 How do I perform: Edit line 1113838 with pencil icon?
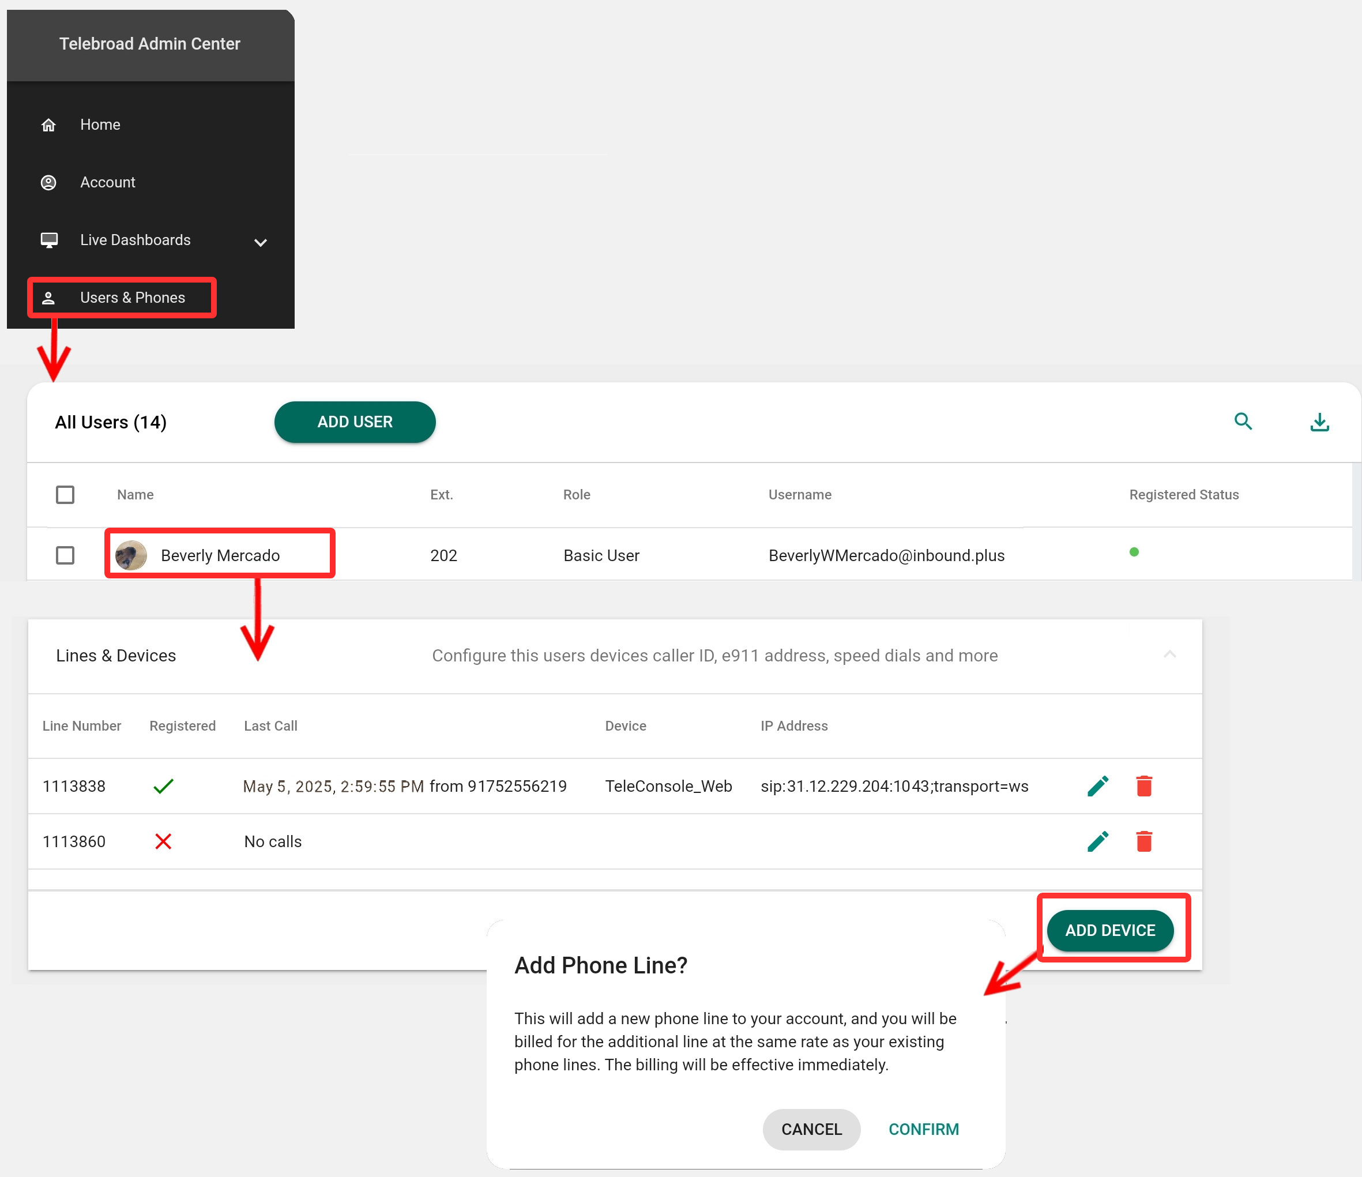1098,786
